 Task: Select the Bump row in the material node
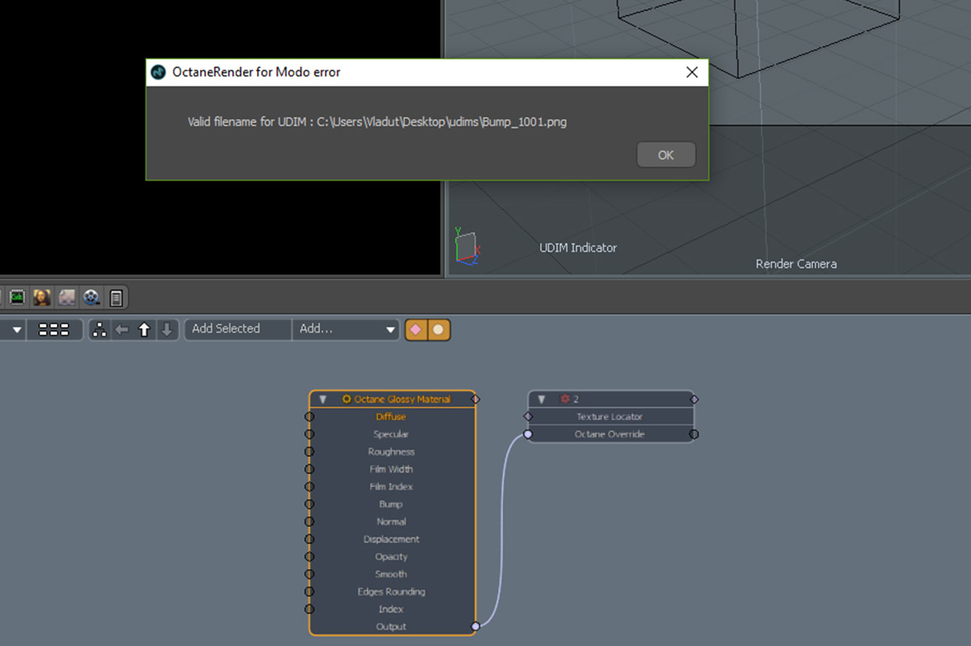click(392, 505)
